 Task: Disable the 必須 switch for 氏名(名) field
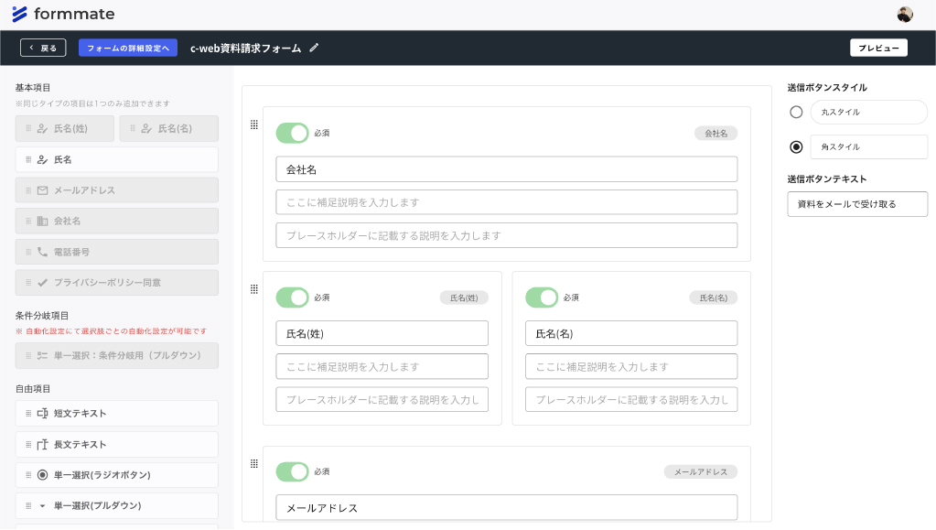(542, 297)
